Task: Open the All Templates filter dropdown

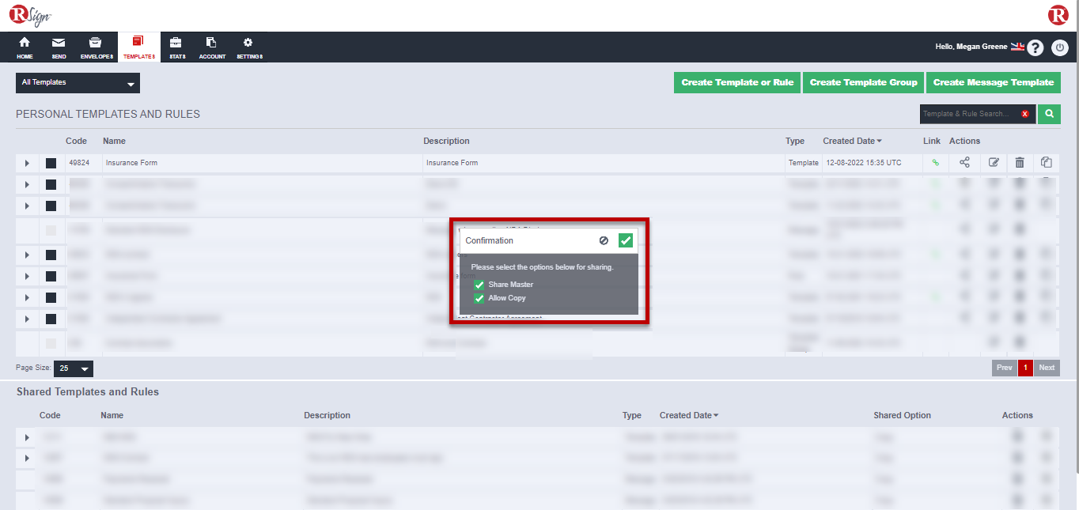Action: coord(77,82)
